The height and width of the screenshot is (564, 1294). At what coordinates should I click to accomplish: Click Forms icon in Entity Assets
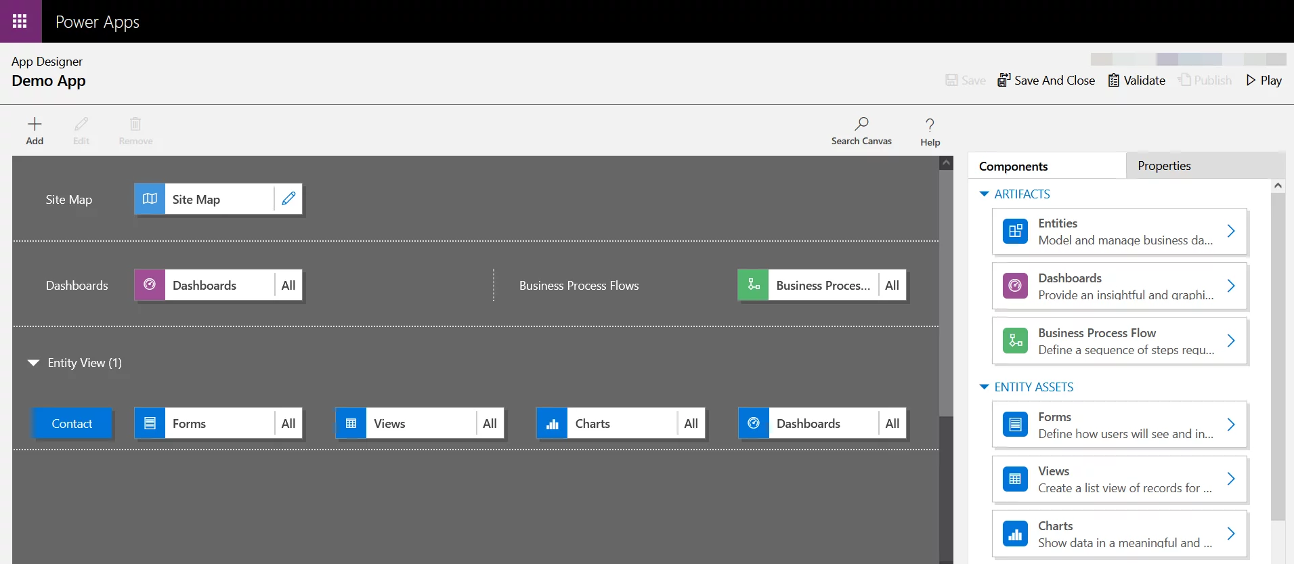point(1015,425)
